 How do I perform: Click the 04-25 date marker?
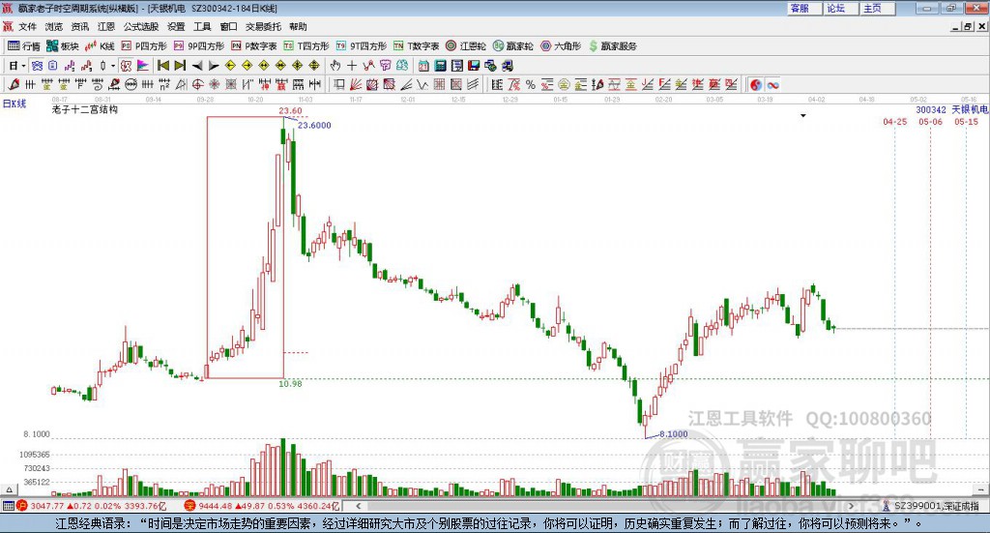click(x=894, y=122)
